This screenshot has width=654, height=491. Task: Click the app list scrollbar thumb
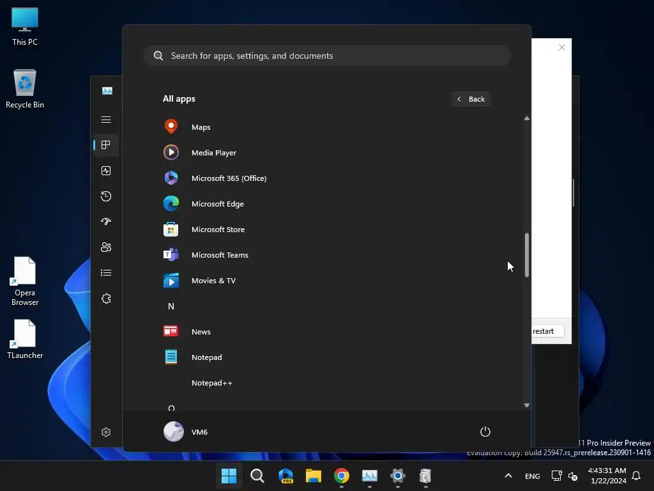[527, 254]
